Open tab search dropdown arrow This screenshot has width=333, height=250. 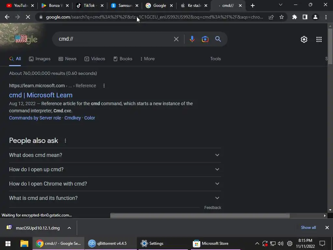point(281,5)
